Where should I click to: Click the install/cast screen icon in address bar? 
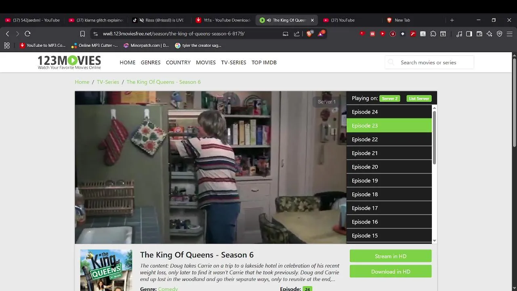286,34
